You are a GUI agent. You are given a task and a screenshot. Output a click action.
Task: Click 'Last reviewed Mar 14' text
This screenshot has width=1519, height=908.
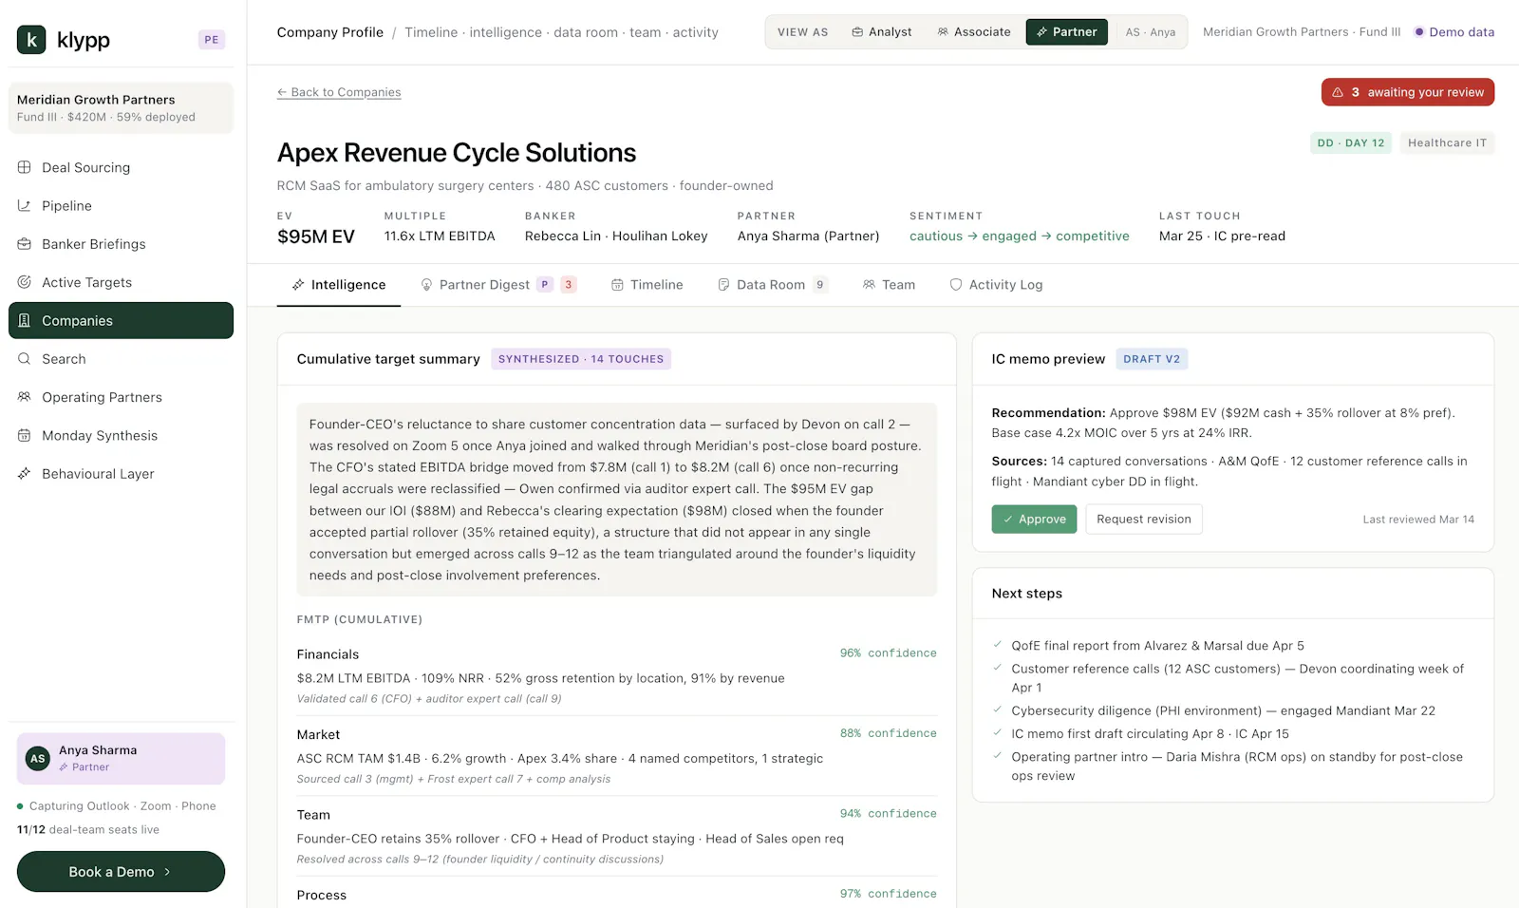[x=1418, y=520]
